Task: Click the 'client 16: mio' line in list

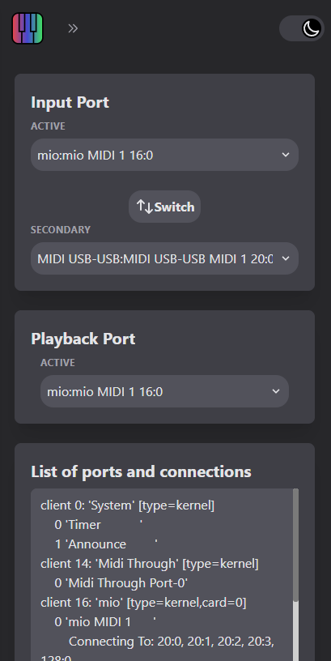Action: [x=143, y=603]
